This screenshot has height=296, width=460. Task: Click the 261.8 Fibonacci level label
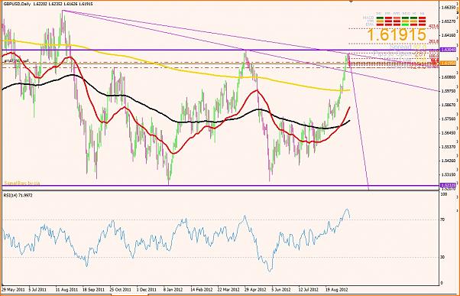pyautogui.click(x=433, y=42)
